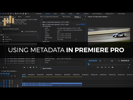This screenshot has height=100, width=133.
Task: Switch to the Assembly workspace
Action: [x=39, y=14]
